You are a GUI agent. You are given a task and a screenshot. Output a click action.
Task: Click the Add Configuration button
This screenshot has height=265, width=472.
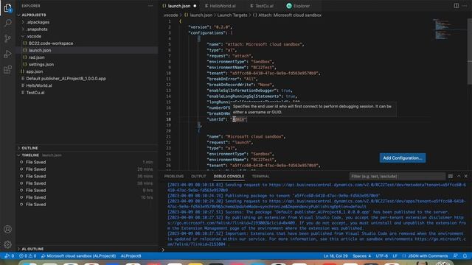pyautogui.click(x=403, y=158)
